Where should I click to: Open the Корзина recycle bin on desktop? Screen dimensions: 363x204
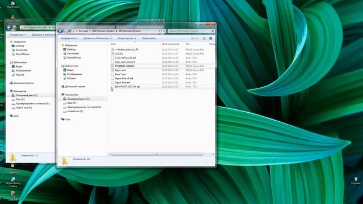coord(356,181)
